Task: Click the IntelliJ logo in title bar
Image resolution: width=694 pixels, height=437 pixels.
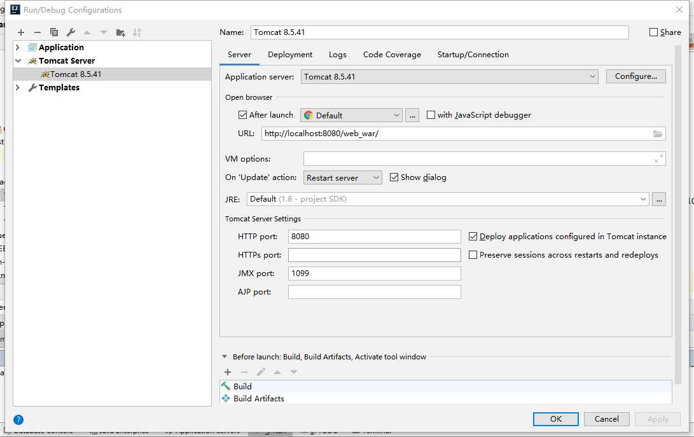Action: [x=15, y=10]
